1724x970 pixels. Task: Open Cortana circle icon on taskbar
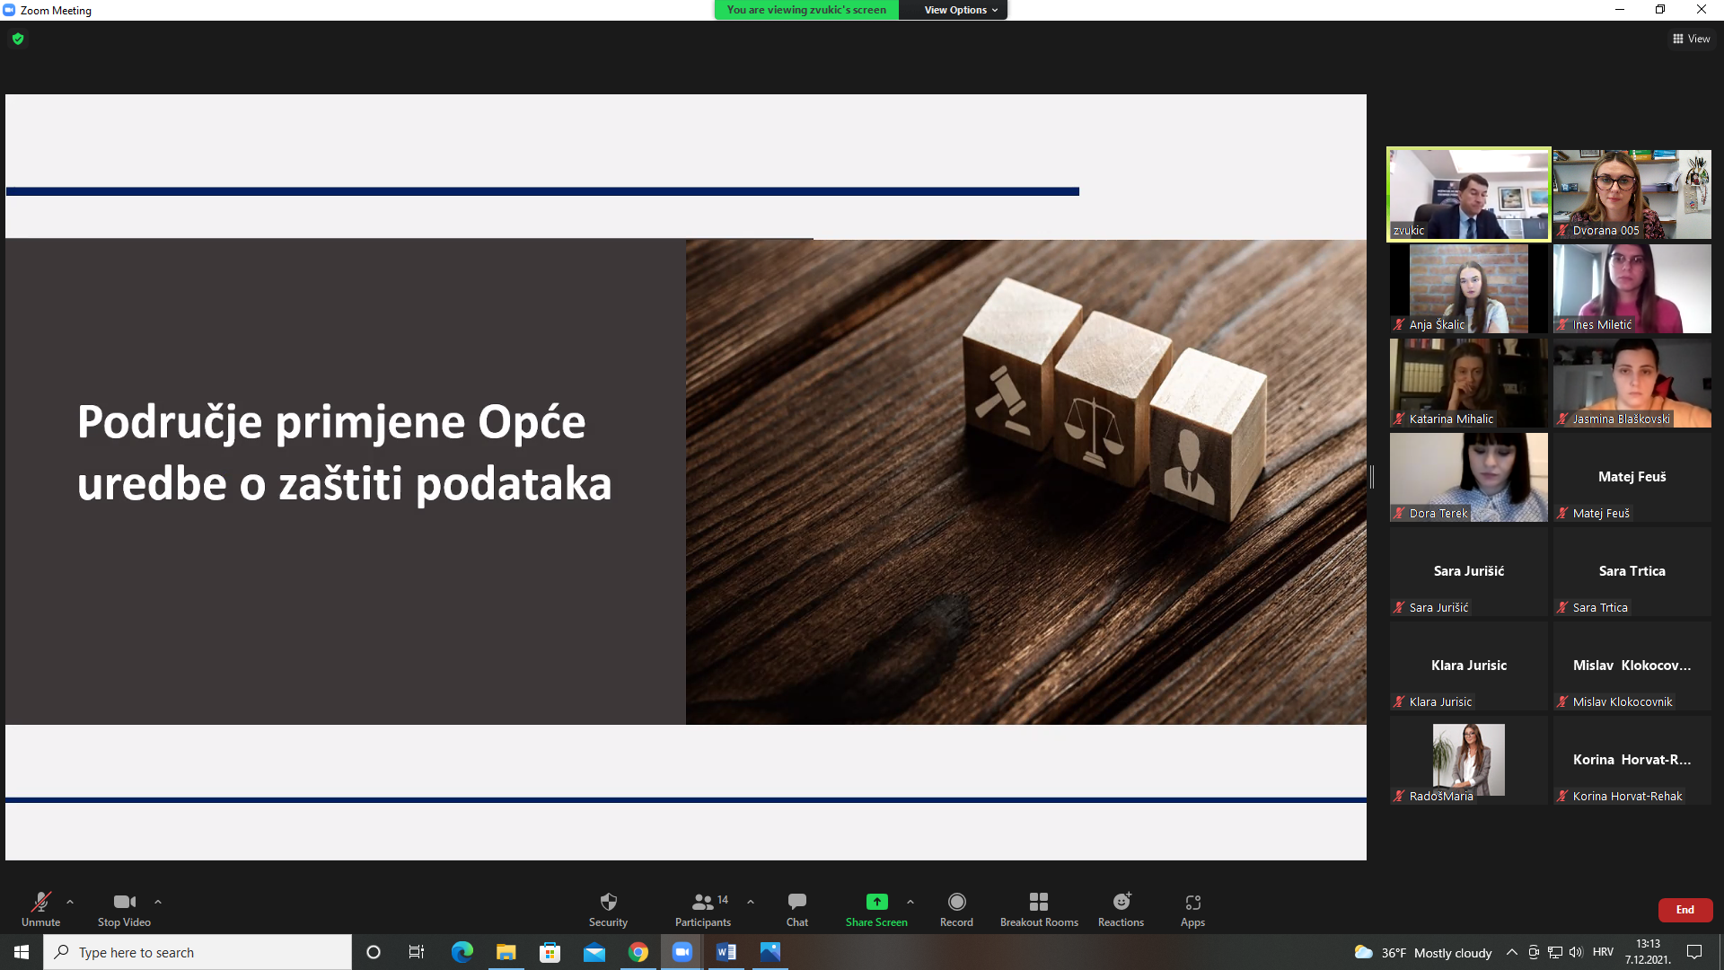[x=374, y=952]
